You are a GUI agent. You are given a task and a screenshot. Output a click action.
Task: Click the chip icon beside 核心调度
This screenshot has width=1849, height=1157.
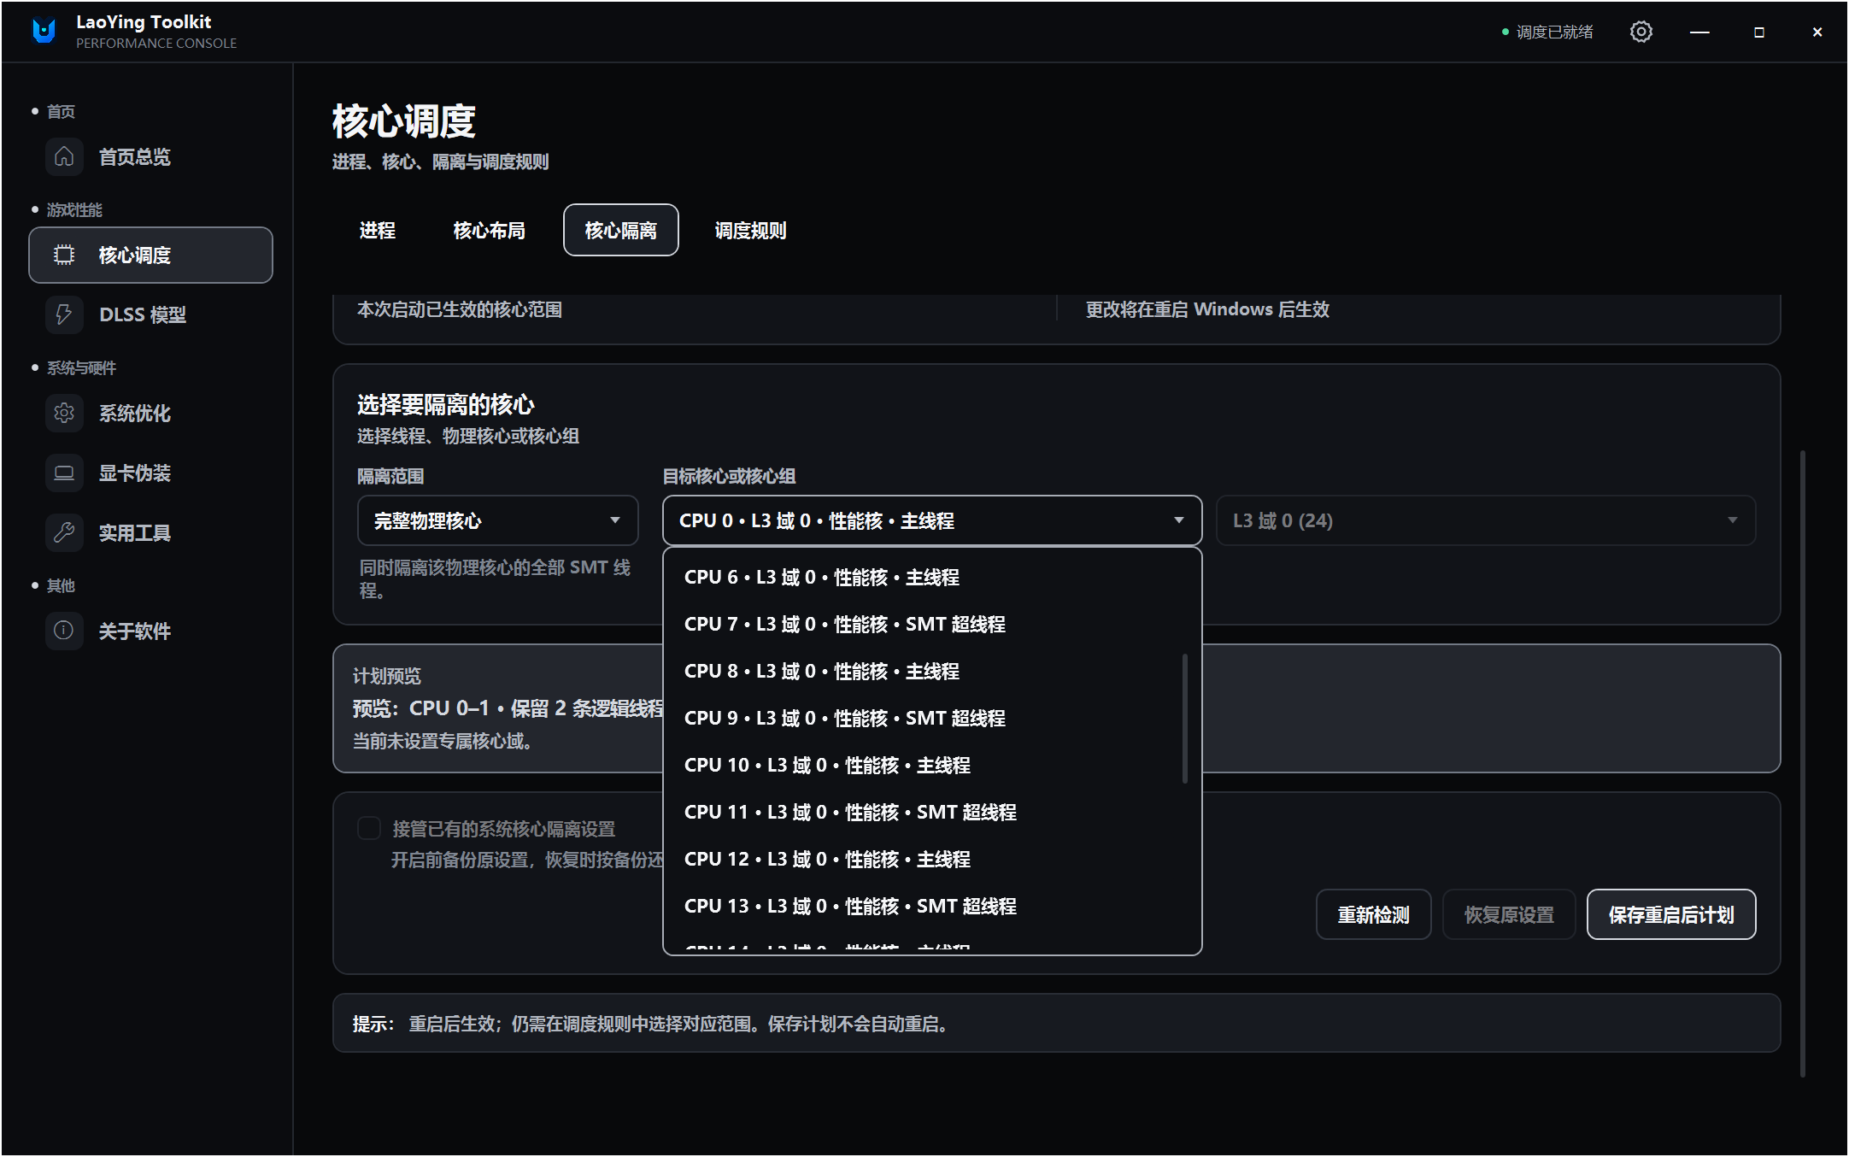64,255
